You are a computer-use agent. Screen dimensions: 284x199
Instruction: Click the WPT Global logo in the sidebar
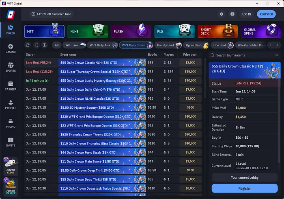(x=11, y=15)
